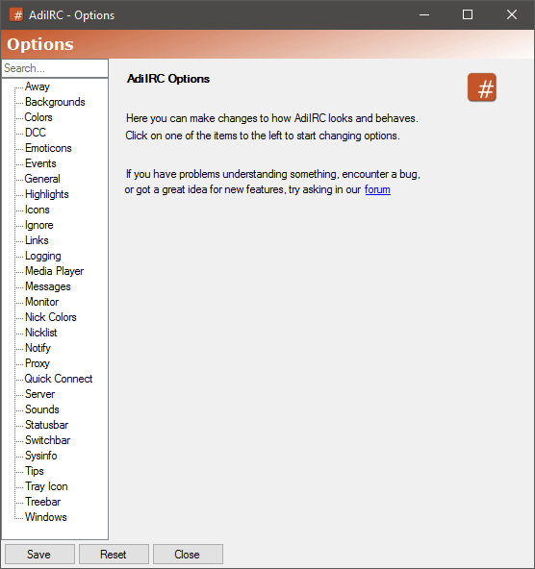Open the Windows options page
535x569 pixels.
click(46, 517)
